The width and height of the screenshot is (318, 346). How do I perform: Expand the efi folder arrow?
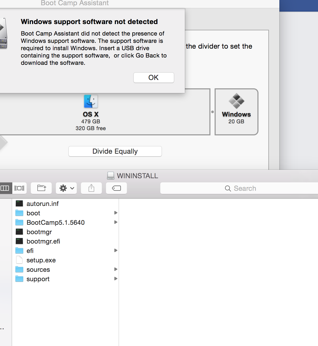click(116, 250)
